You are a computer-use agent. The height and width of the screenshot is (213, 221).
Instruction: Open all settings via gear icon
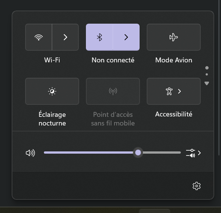coord(197,186)
